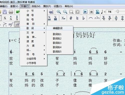This screenshot has height=95, width=125.
Task: Click the quarter note tempo symbol
Action: 102,12
